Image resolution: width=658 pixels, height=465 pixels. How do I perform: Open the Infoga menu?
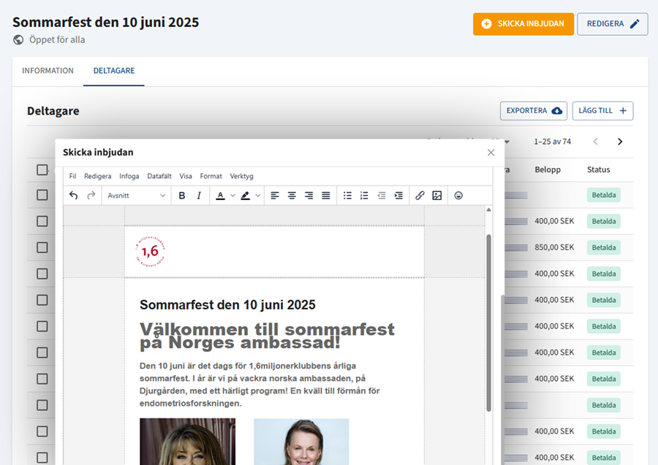coord(129,177)
